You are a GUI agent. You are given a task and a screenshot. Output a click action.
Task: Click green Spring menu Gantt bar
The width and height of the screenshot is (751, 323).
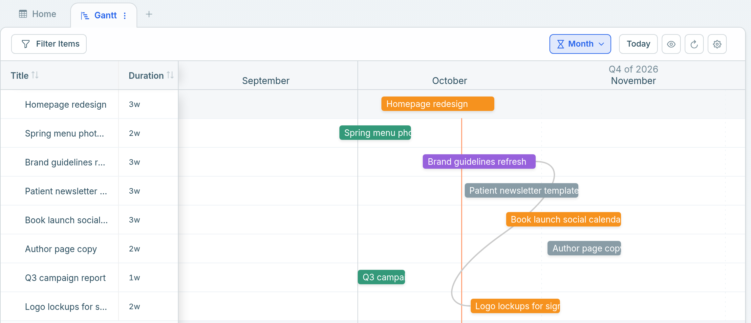pos(375,133)
